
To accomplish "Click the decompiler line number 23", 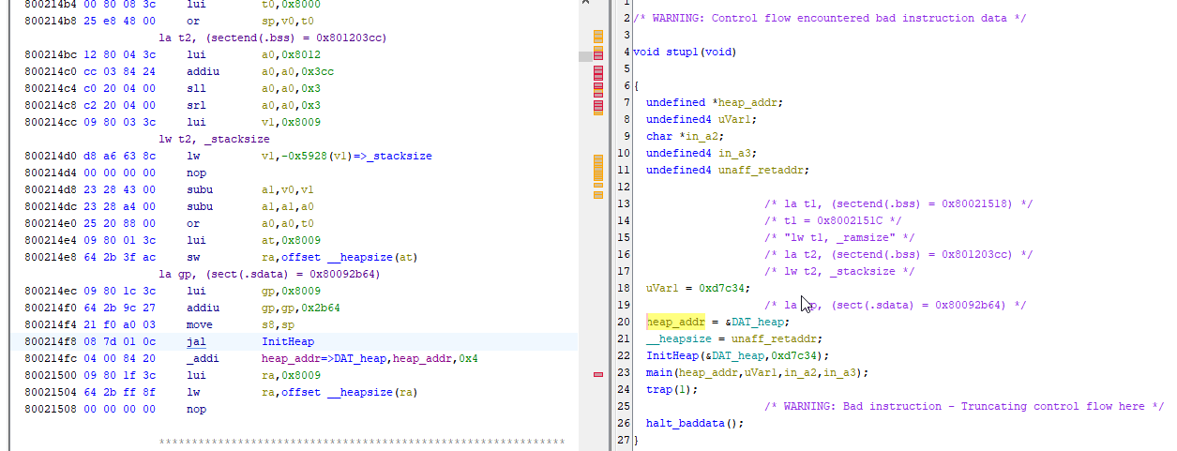I will click(625, 372).
